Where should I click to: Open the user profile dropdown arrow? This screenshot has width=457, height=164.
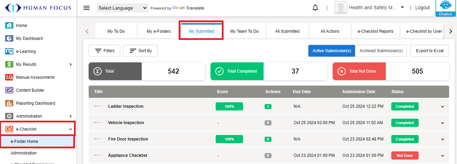(402, 8)
